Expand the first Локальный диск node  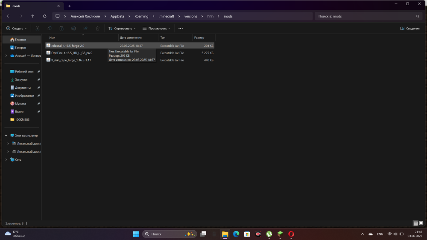click(x=8, y=144)
